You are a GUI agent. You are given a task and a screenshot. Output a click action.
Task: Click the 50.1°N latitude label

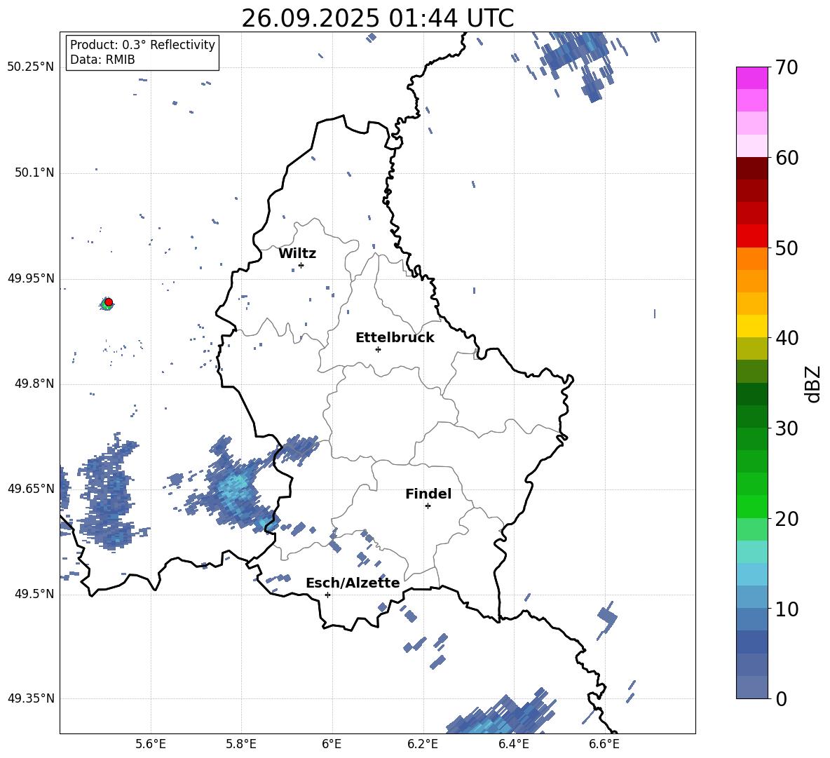(x=34, y=172)
